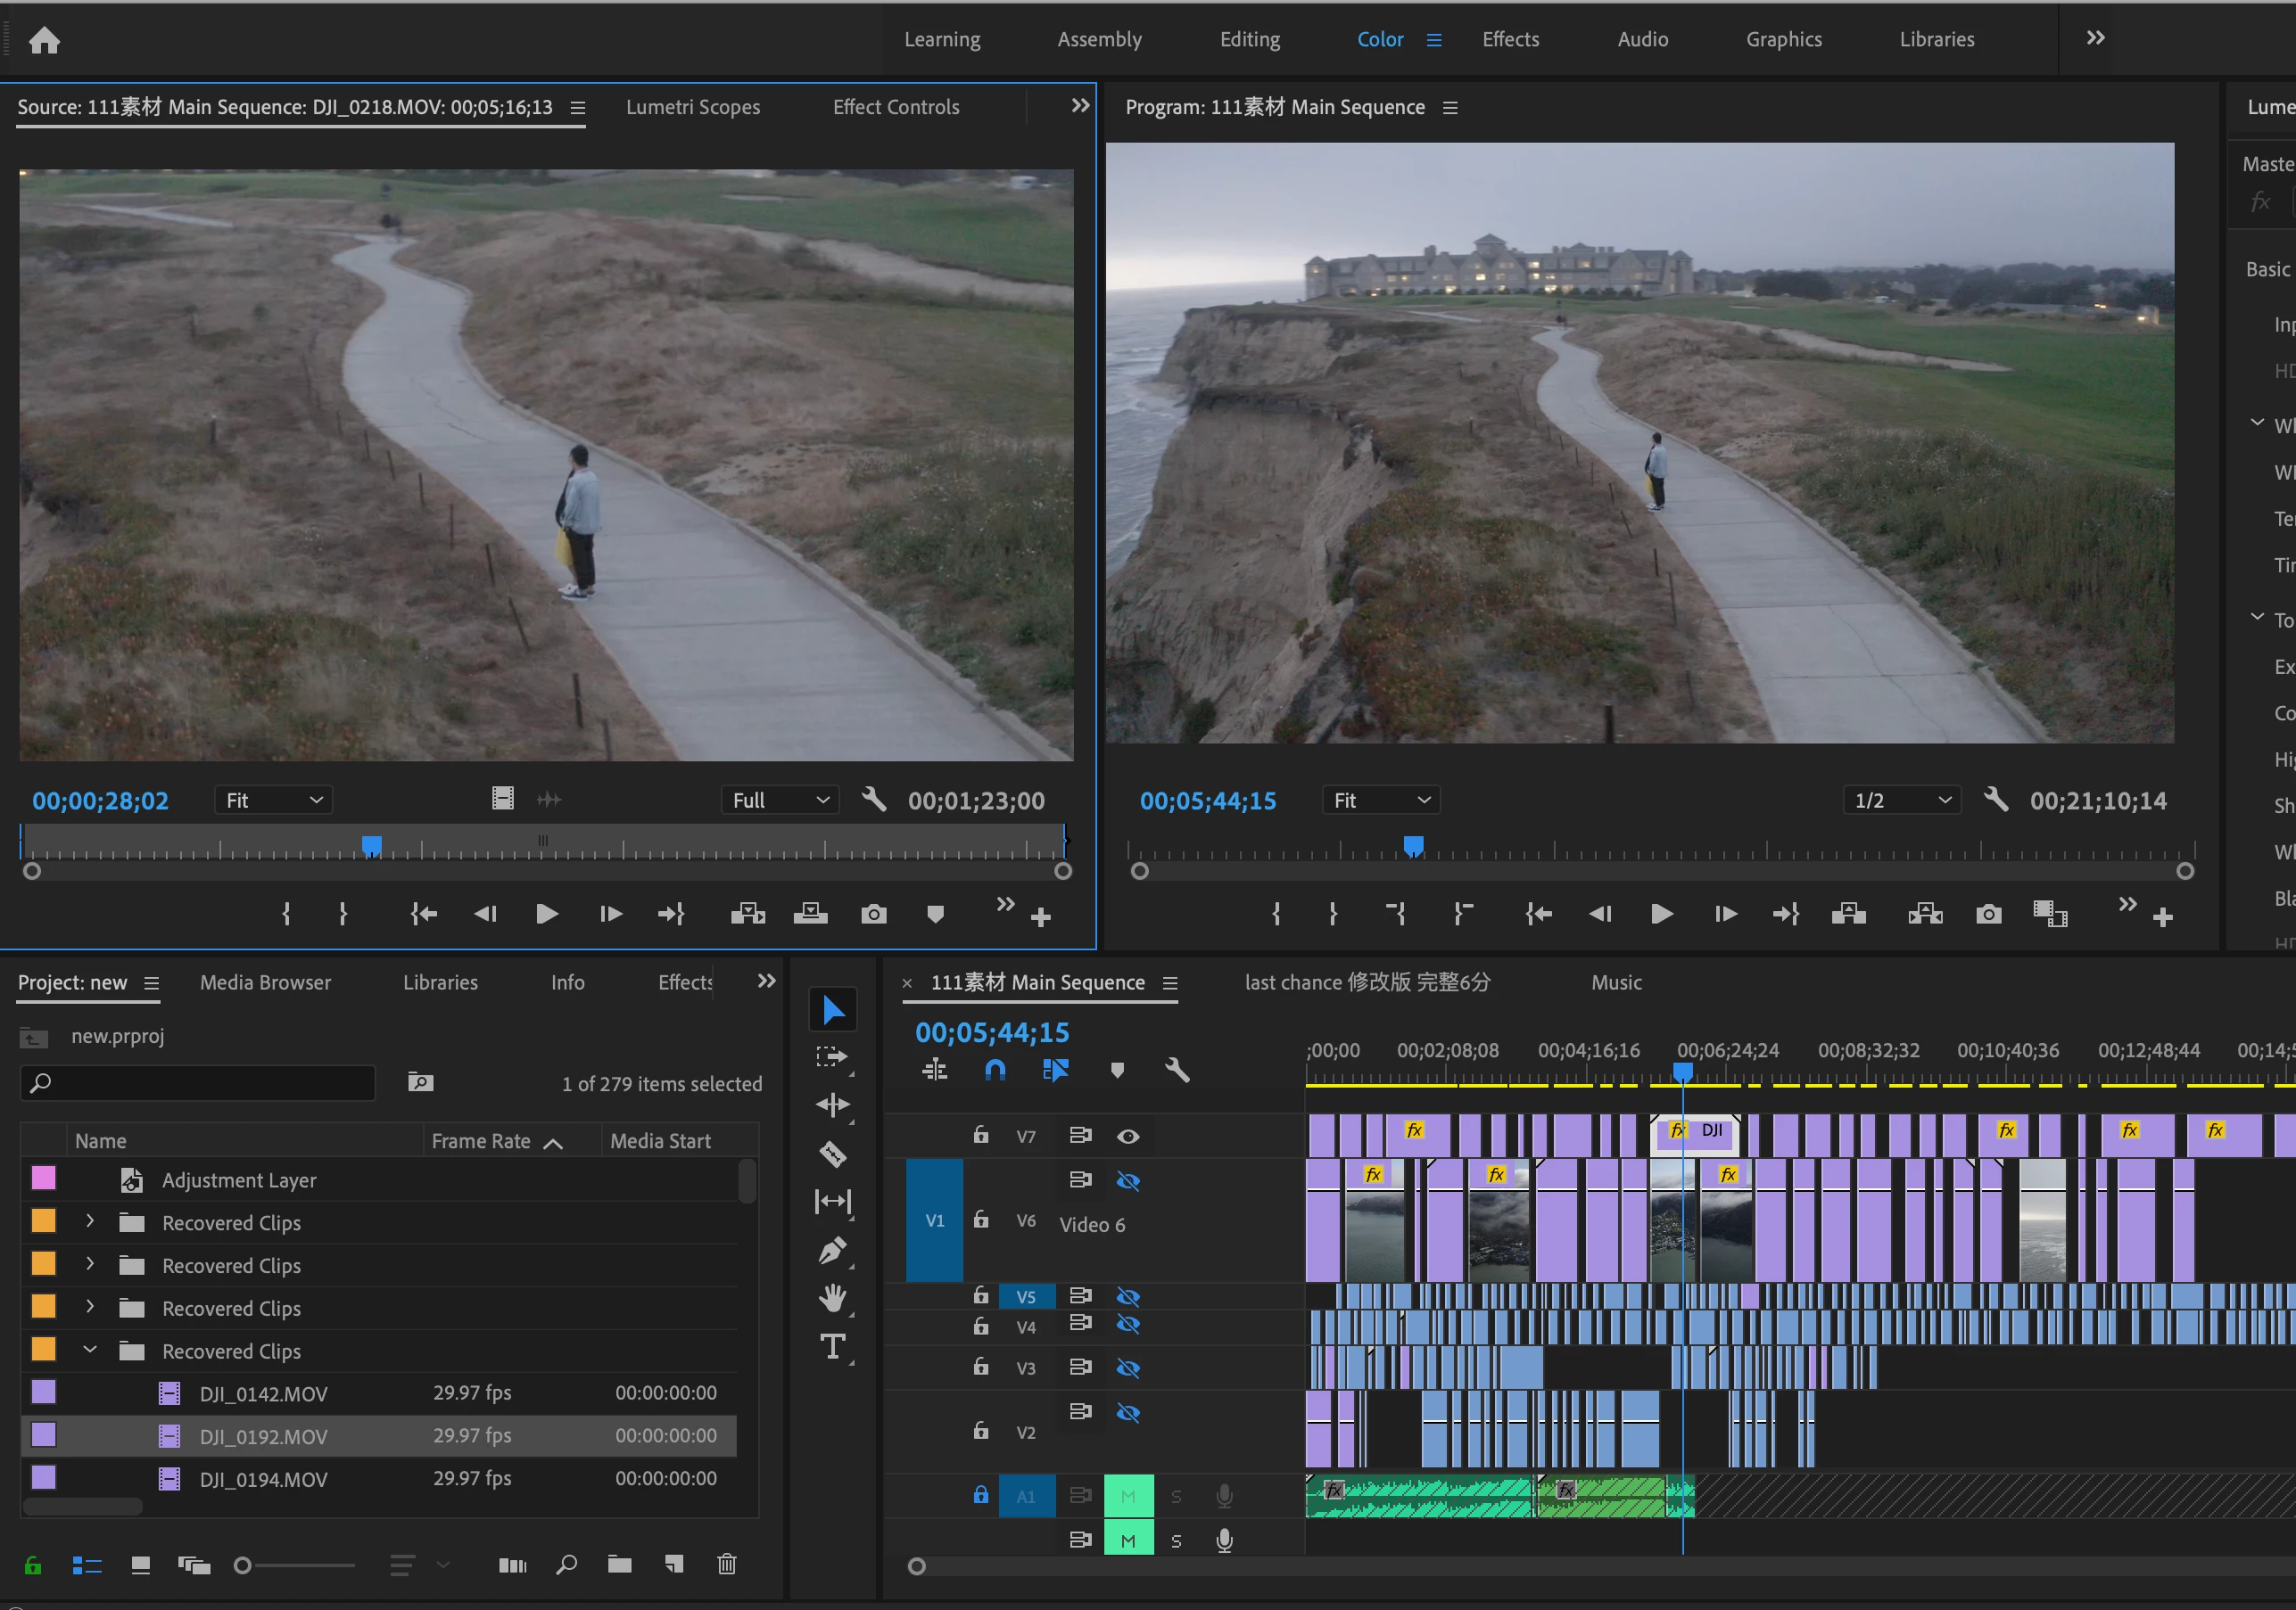
Task: Play the Program monitor
Action: click(1661, 914)
